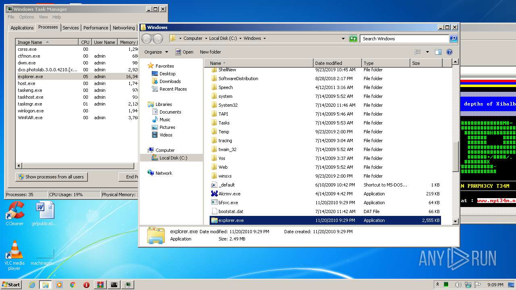Open the view options dropdown arrow
Screen dimensions: 516x290
coord(427,52)
